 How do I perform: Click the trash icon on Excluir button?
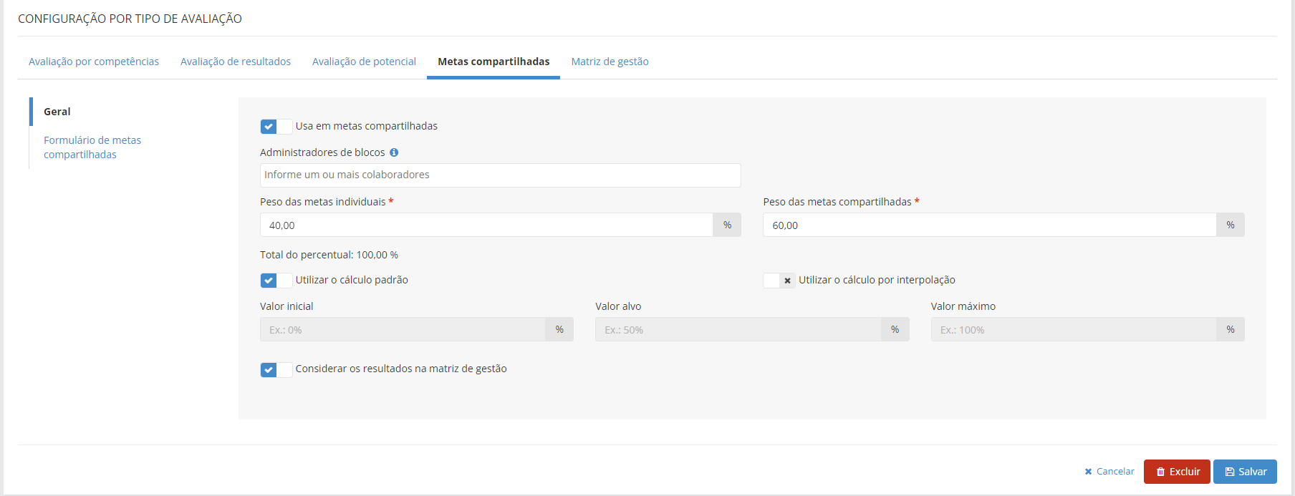(x=1160, y=472)
